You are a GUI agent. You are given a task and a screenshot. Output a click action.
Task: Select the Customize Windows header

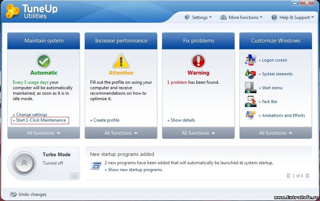(276, 41)
